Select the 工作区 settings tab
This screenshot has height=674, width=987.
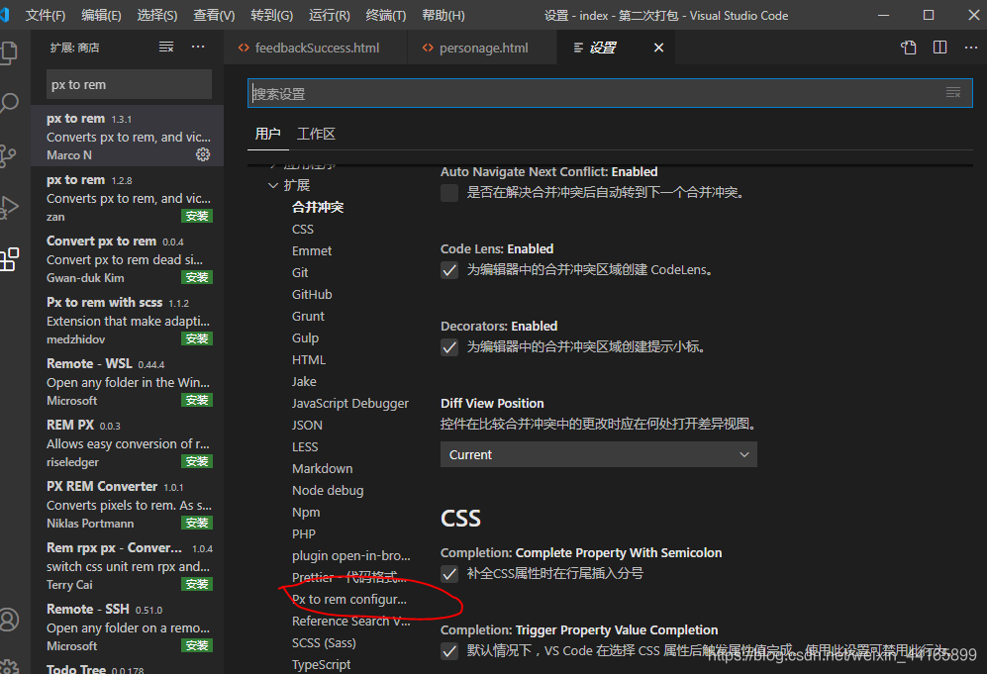[x=316, y=134]
